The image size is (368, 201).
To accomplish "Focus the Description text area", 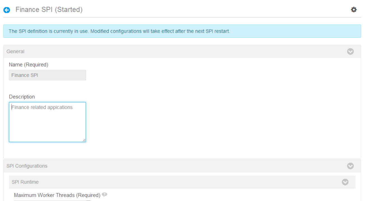I will pos(47,122).
